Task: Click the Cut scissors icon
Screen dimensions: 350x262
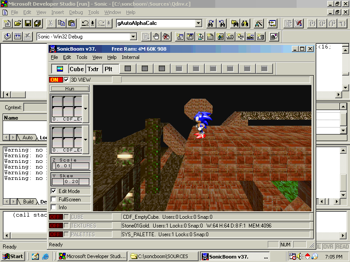Action: click(x=51, y=24)
